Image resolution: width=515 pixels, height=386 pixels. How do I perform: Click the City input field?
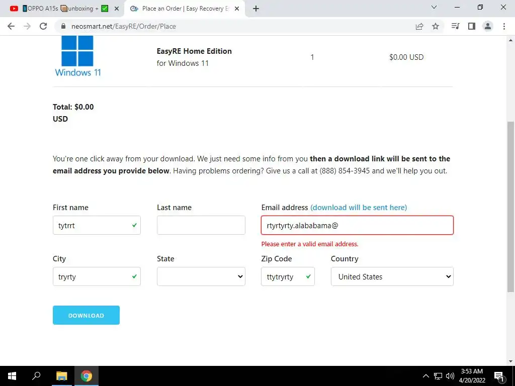[97, 276]
